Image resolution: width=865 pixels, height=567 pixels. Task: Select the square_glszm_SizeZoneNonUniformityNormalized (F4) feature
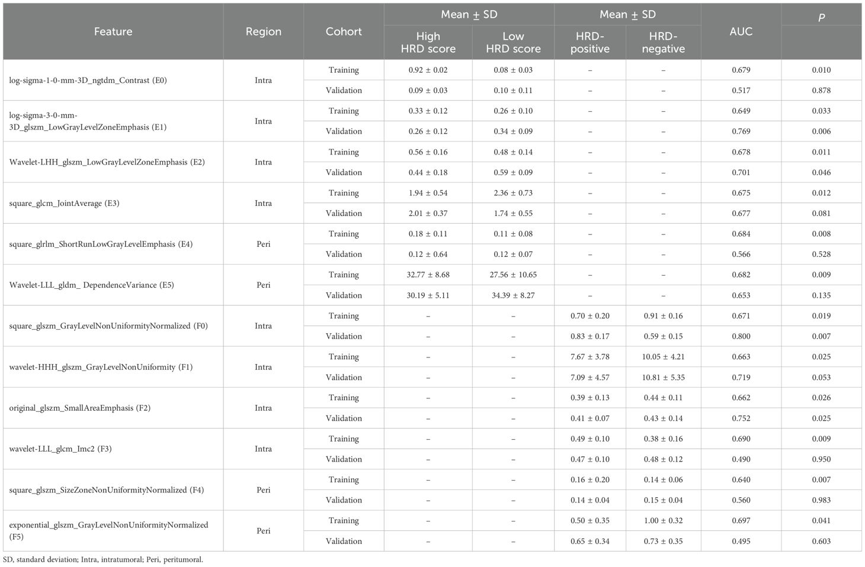[x=107, y=489]
